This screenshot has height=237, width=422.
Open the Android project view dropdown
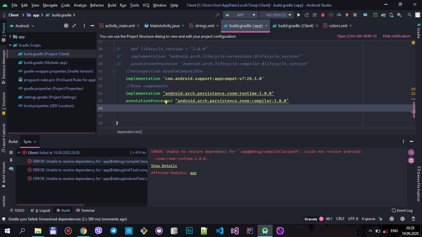point(22,26)
